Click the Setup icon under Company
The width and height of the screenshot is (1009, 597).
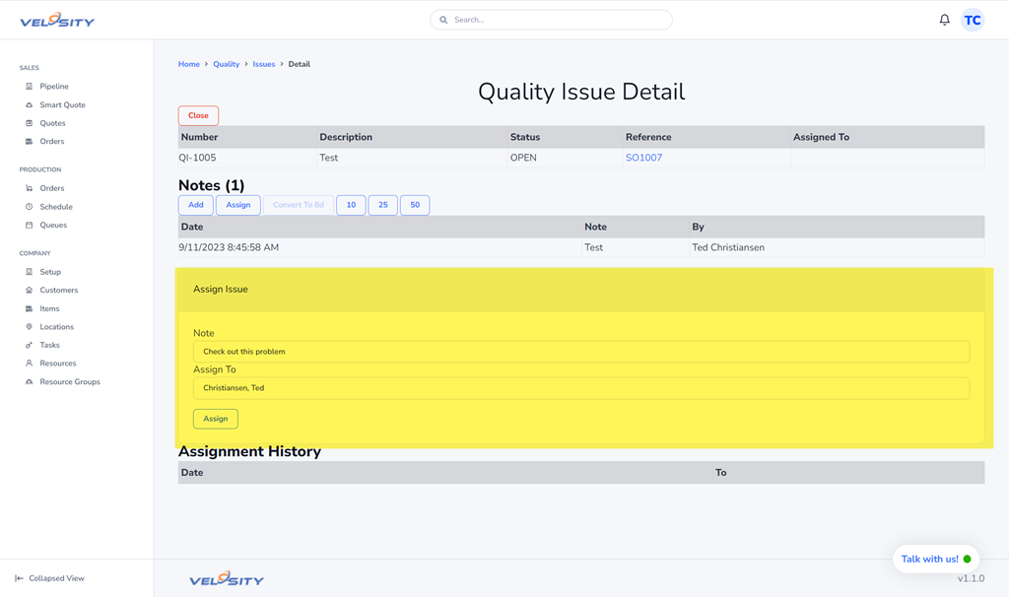pyautogui.click(x=29, y=272)
